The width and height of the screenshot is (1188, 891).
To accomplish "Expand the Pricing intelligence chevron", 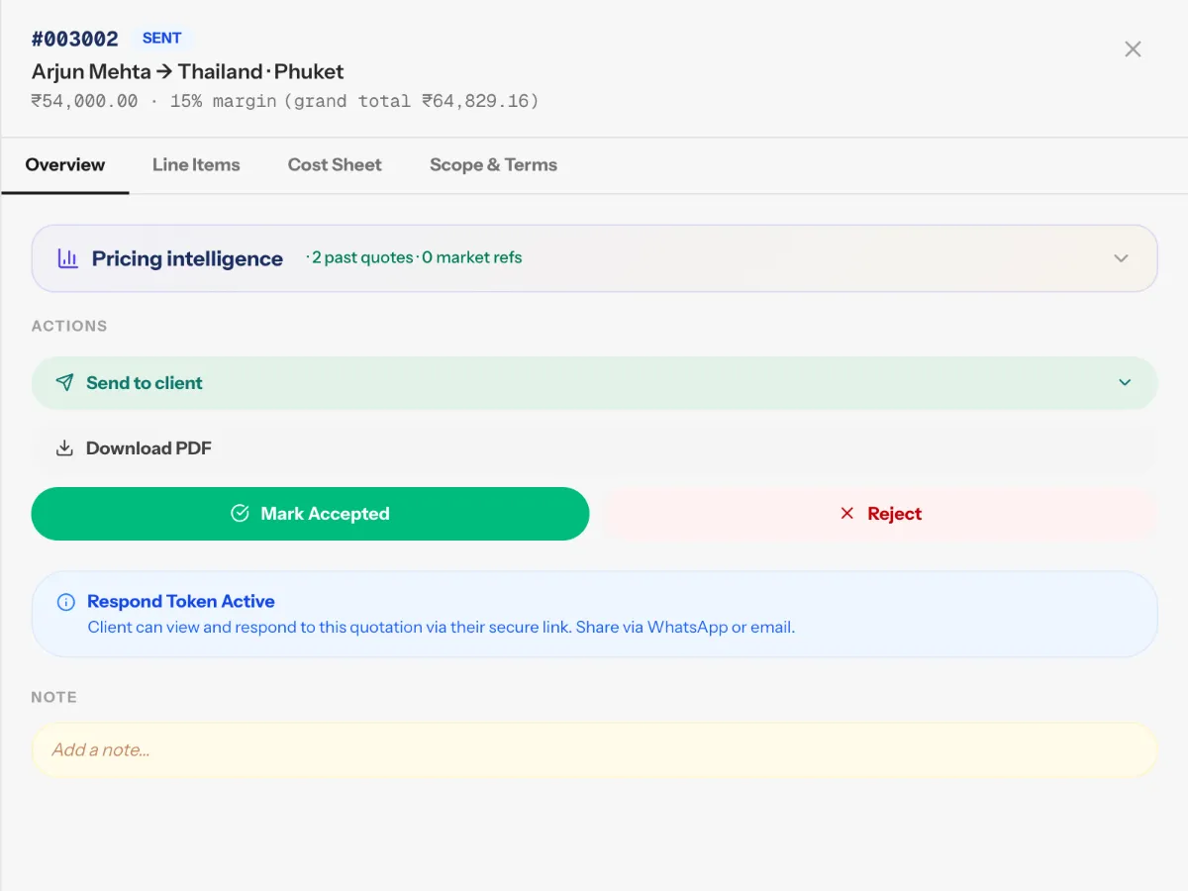I will (x=1121, y=258).
